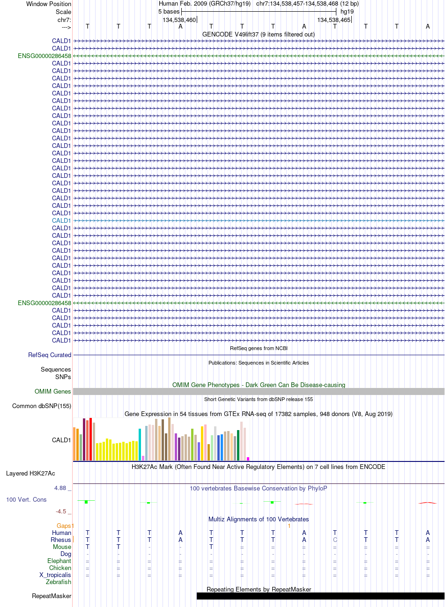Click the 'Scale' track label

(63, 12)
